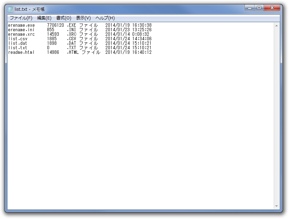Click the '.INI ファイル' type text

click(x=82, y=30)
